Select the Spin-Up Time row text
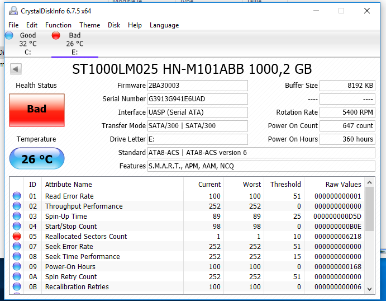Image resolution: width=386 pixels, height=301 pixels. 66,217
